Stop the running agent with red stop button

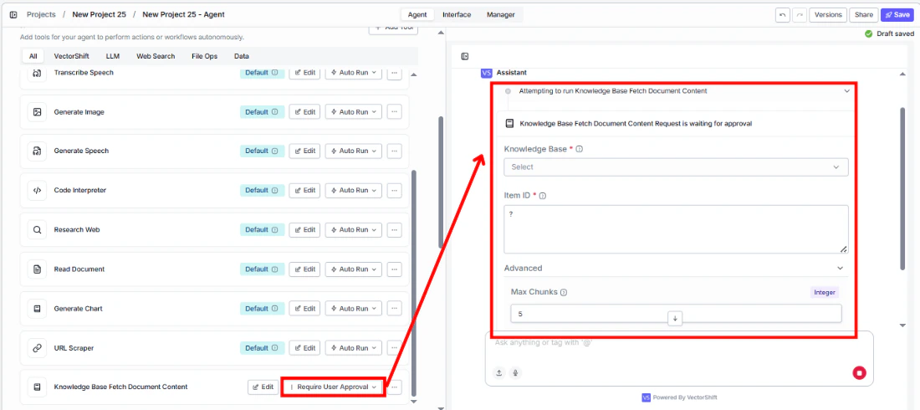pyautogui.click(x=860, y=372)
